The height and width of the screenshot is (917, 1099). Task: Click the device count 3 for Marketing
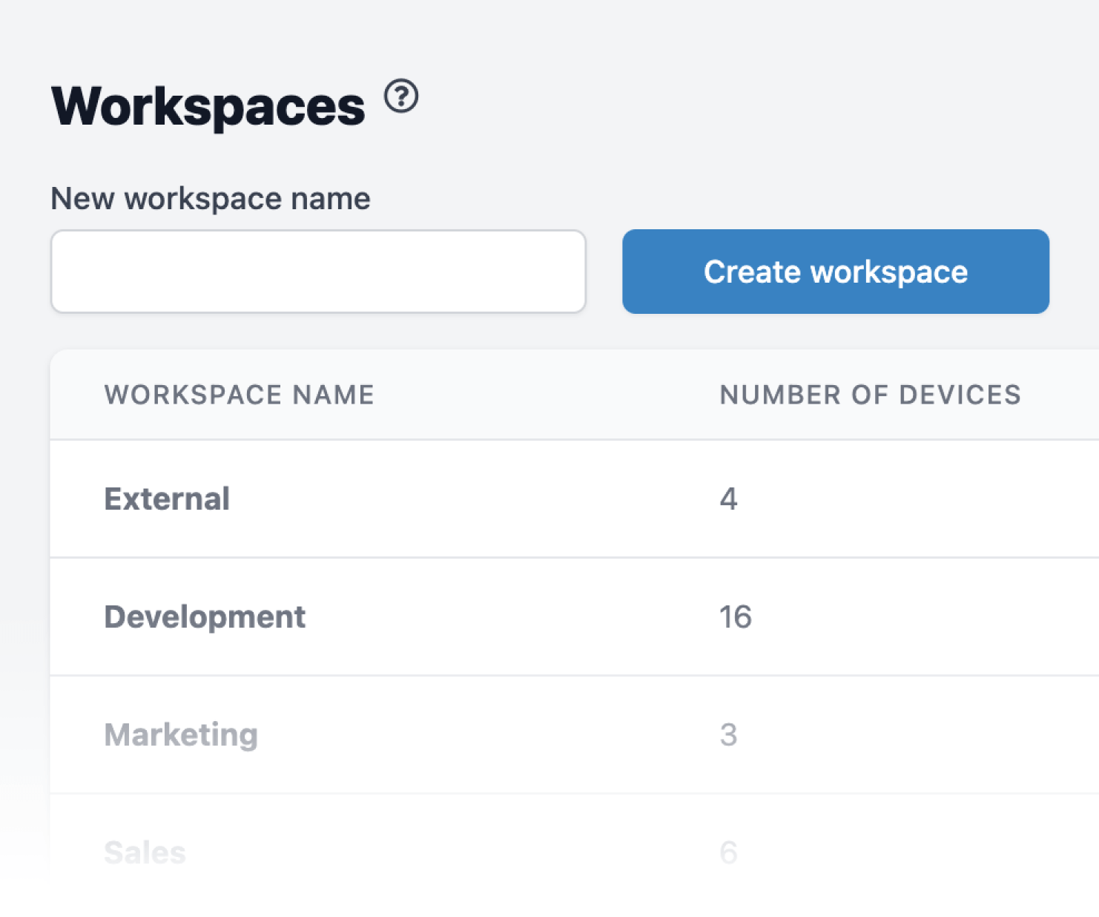(728, 734)
